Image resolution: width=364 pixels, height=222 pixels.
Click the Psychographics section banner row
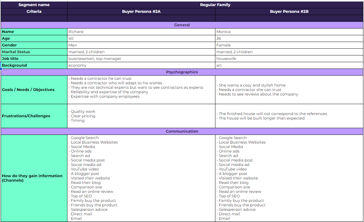(182, 72)
